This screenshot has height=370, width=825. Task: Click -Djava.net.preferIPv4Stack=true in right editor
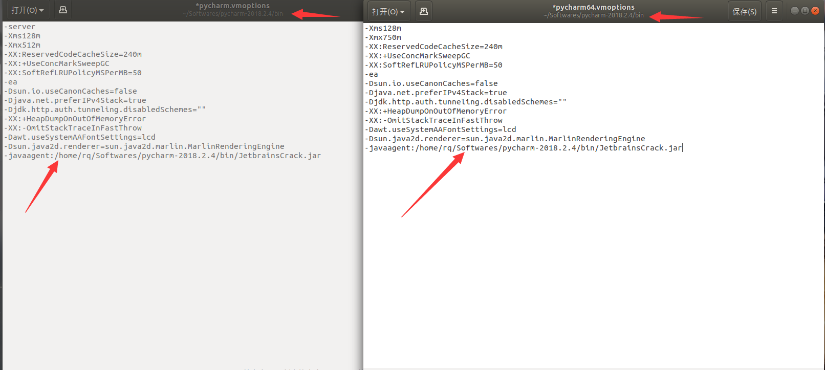point(436,93)
